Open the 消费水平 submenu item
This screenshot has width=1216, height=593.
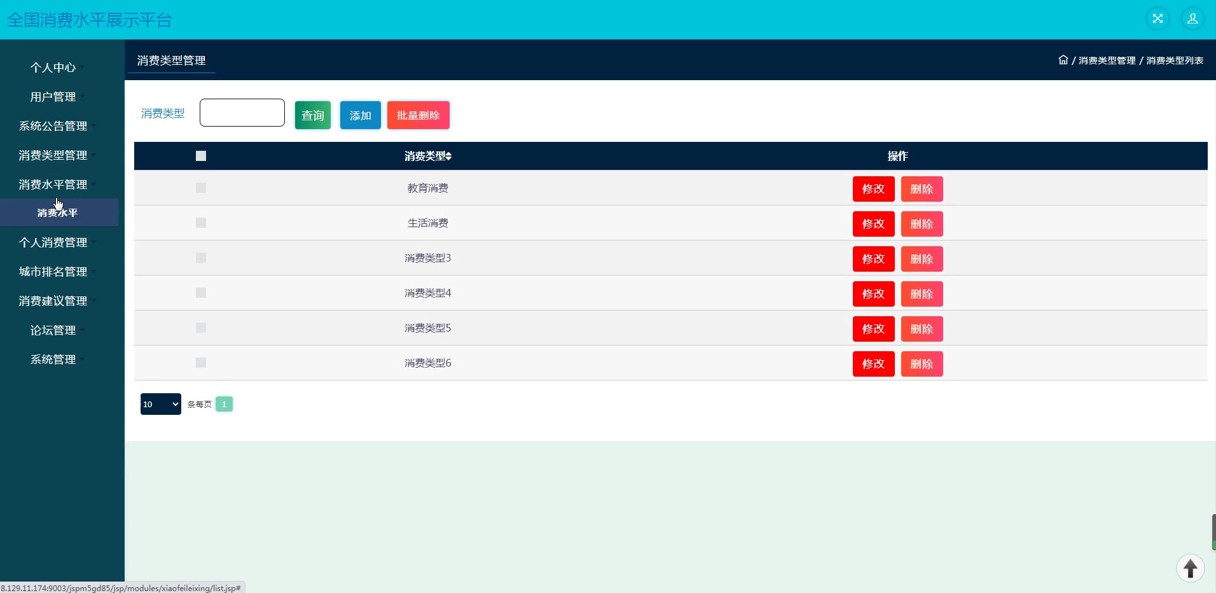(x=59, y=213)
